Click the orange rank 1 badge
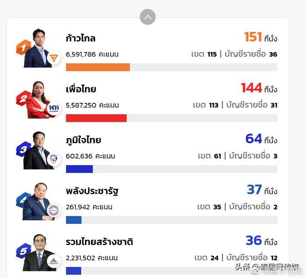This screenshot has width=306, height=278. 23,47
